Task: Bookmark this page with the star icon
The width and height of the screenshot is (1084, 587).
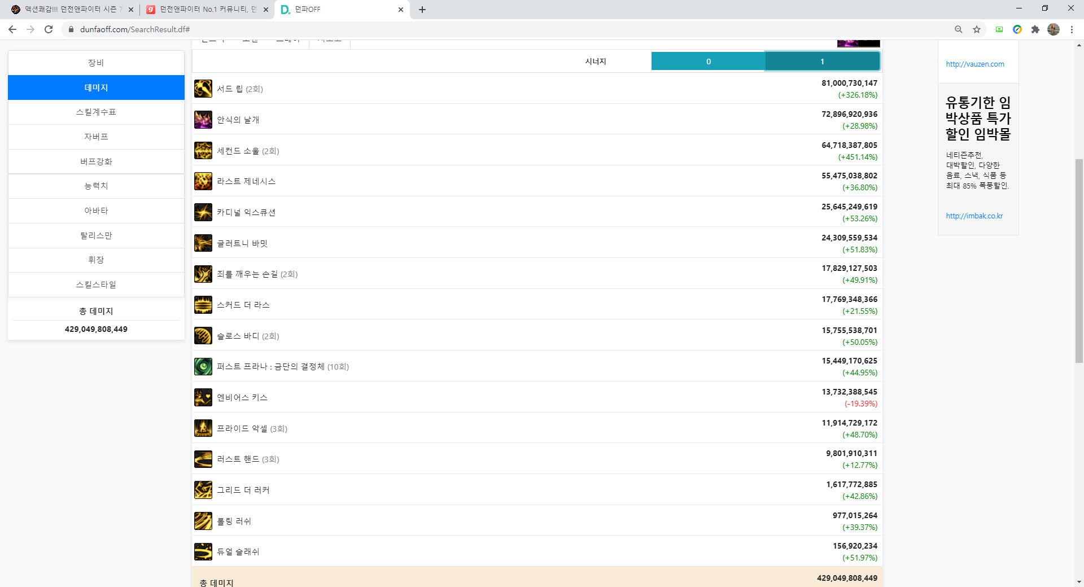Action: point(977,29)
